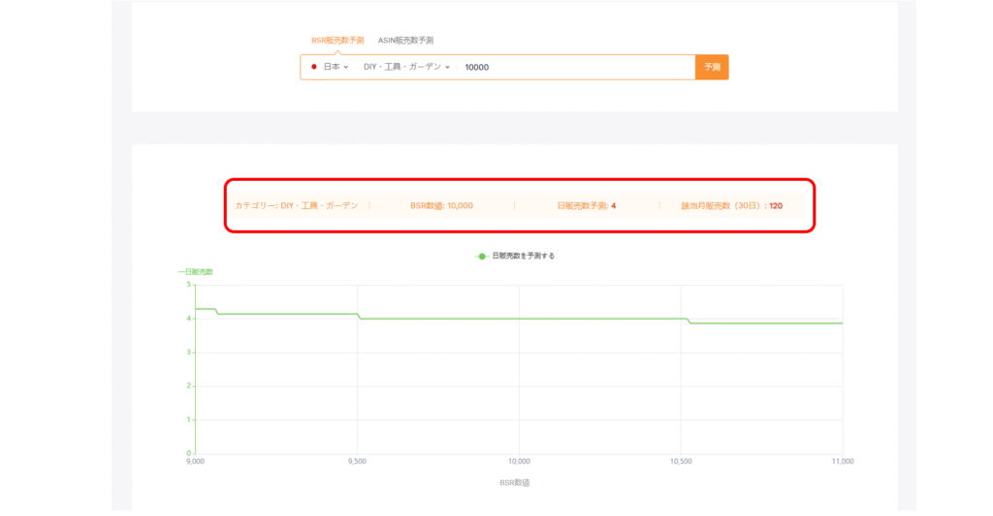Screen dimensions: 993x516
Task: Click the chevron beside DIY・工具・ガーデン
Action: click(447, 68)
